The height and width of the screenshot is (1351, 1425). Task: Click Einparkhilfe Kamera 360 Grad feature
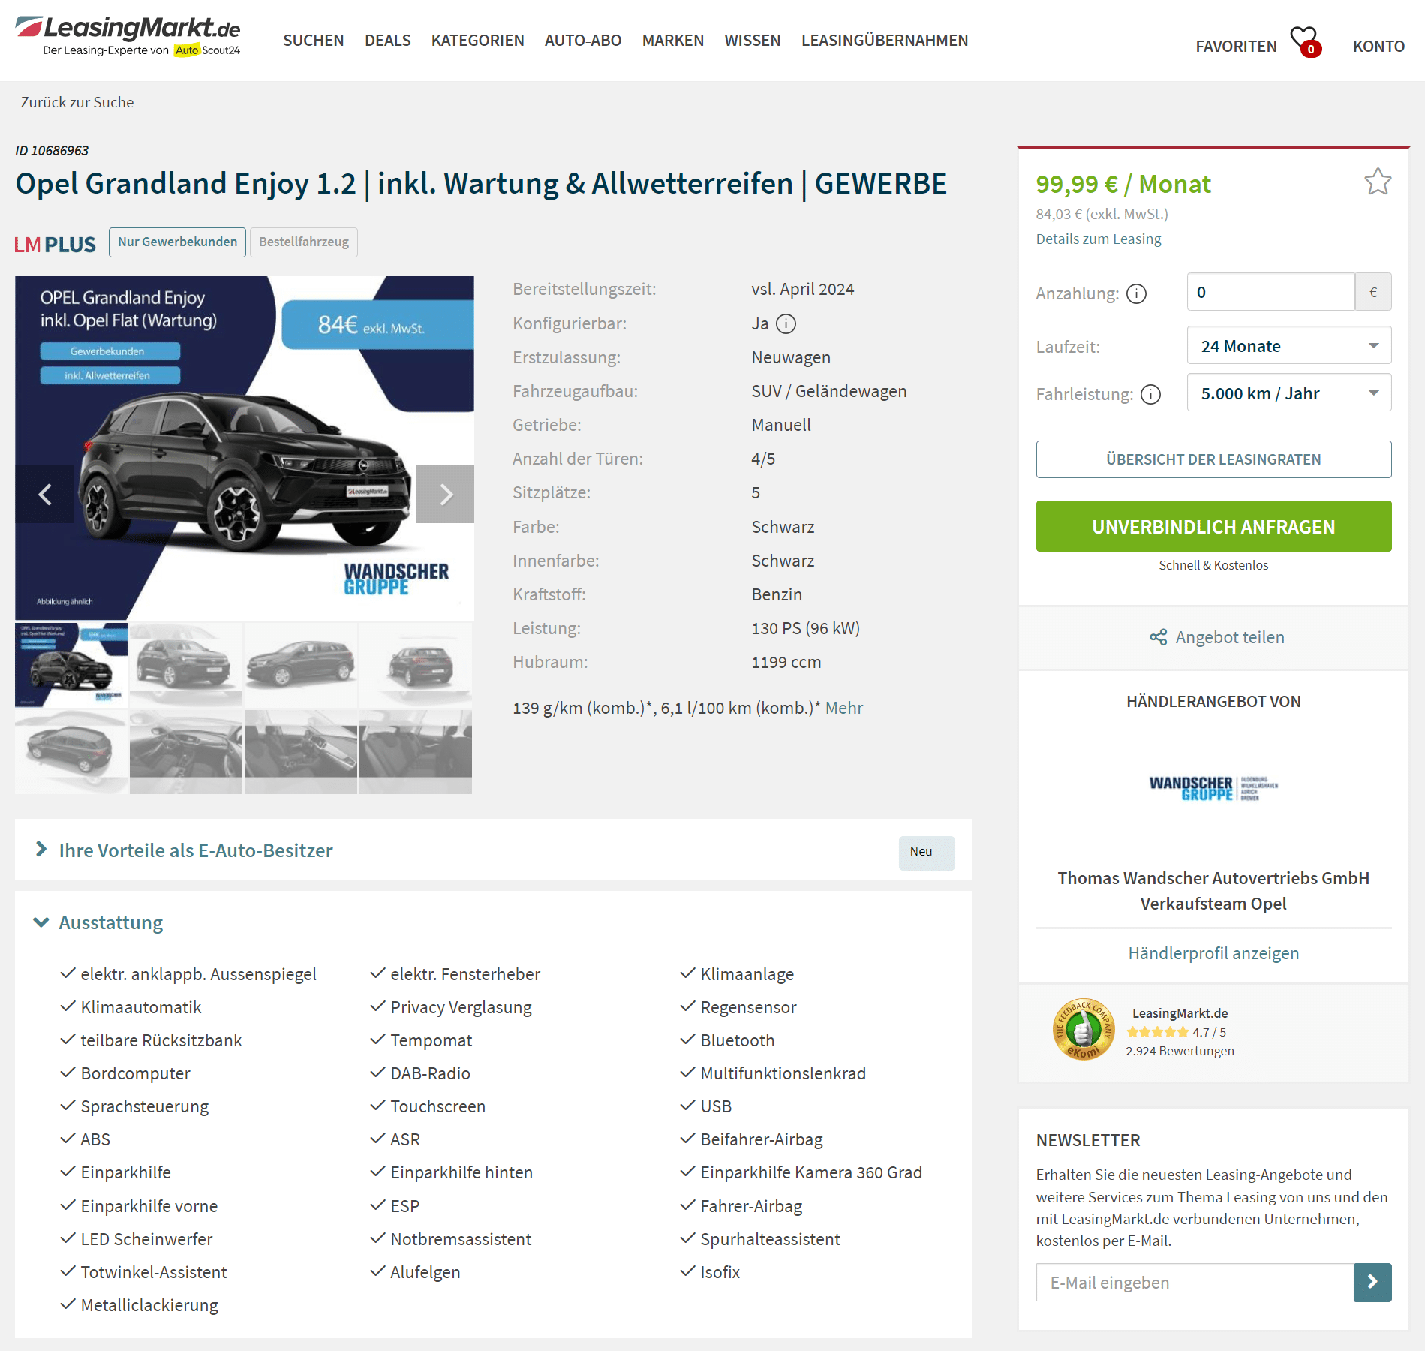pos(810,1172)
